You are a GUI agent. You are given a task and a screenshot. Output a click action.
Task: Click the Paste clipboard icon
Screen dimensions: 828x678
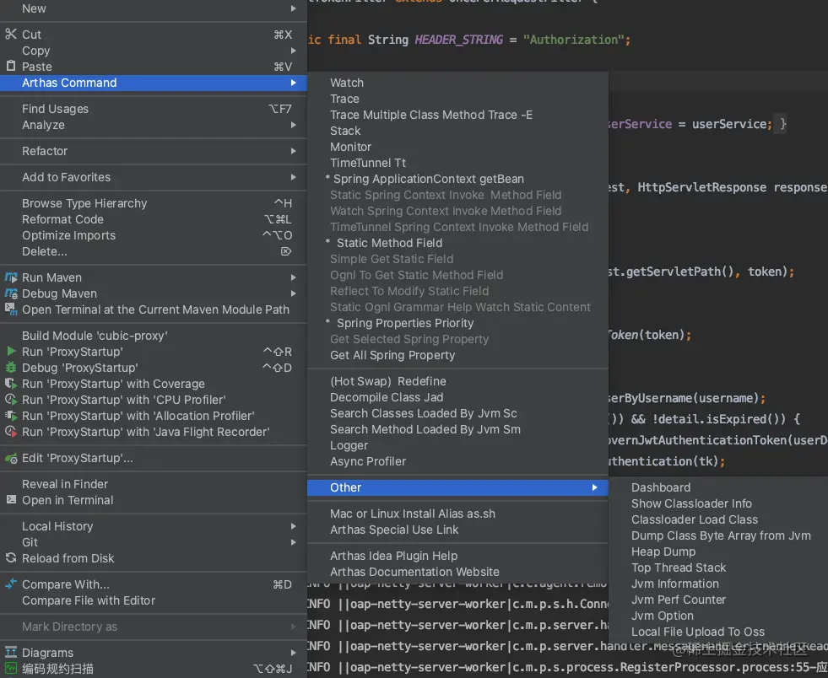click(x=11, y=66)
